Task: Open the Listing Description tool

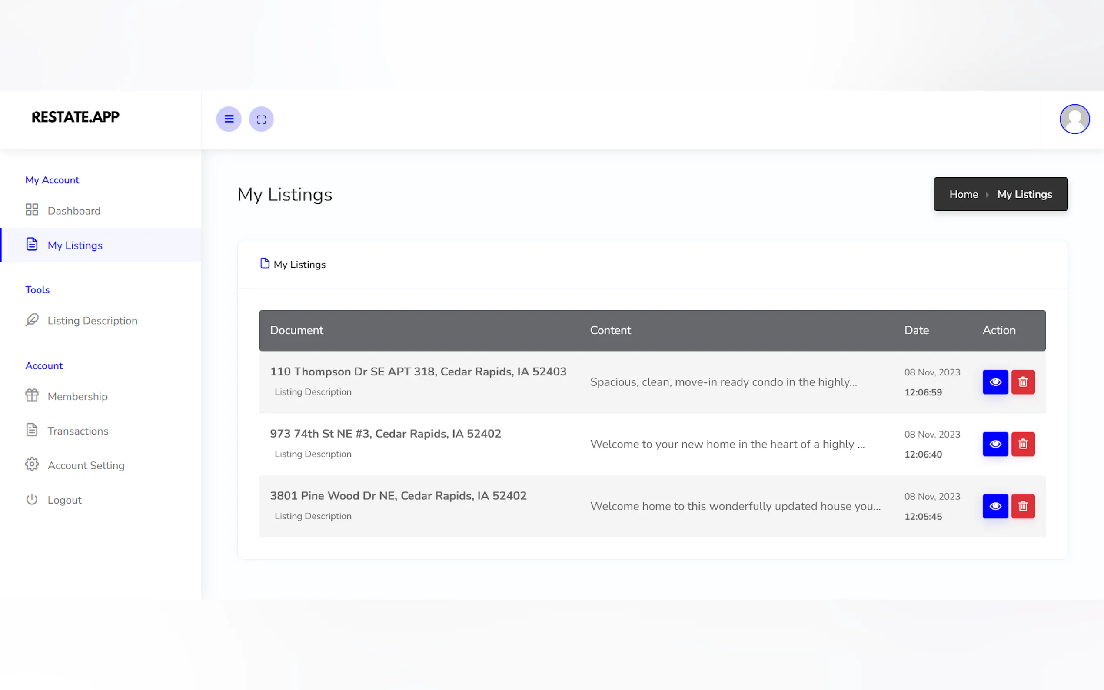Action: click(92, 321)
